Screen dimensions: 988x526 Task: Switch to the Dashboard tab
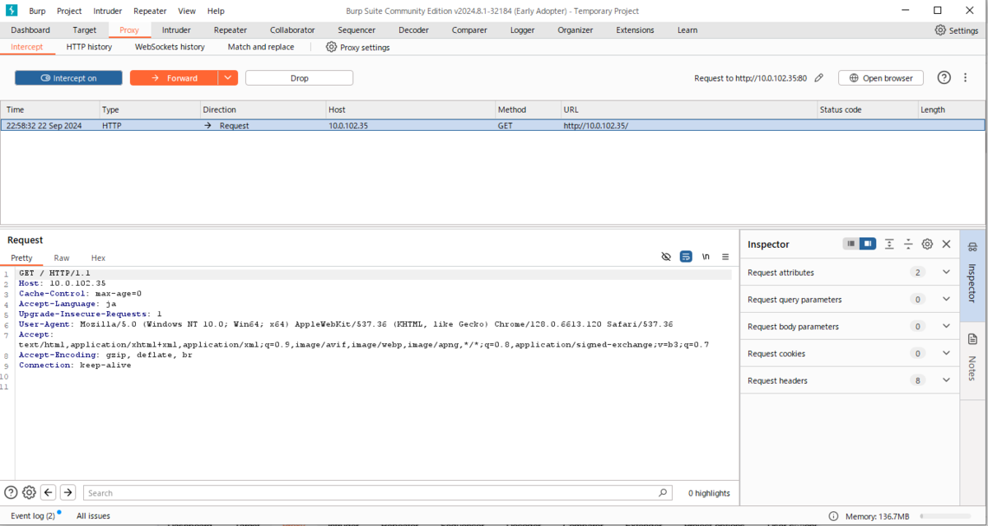[30, 30]
